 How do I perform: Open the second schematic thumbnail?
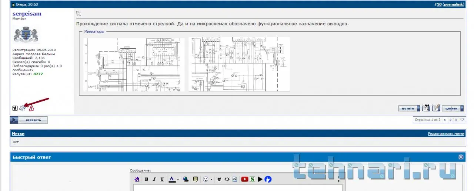pyautogui.click(x=239, y=64)
